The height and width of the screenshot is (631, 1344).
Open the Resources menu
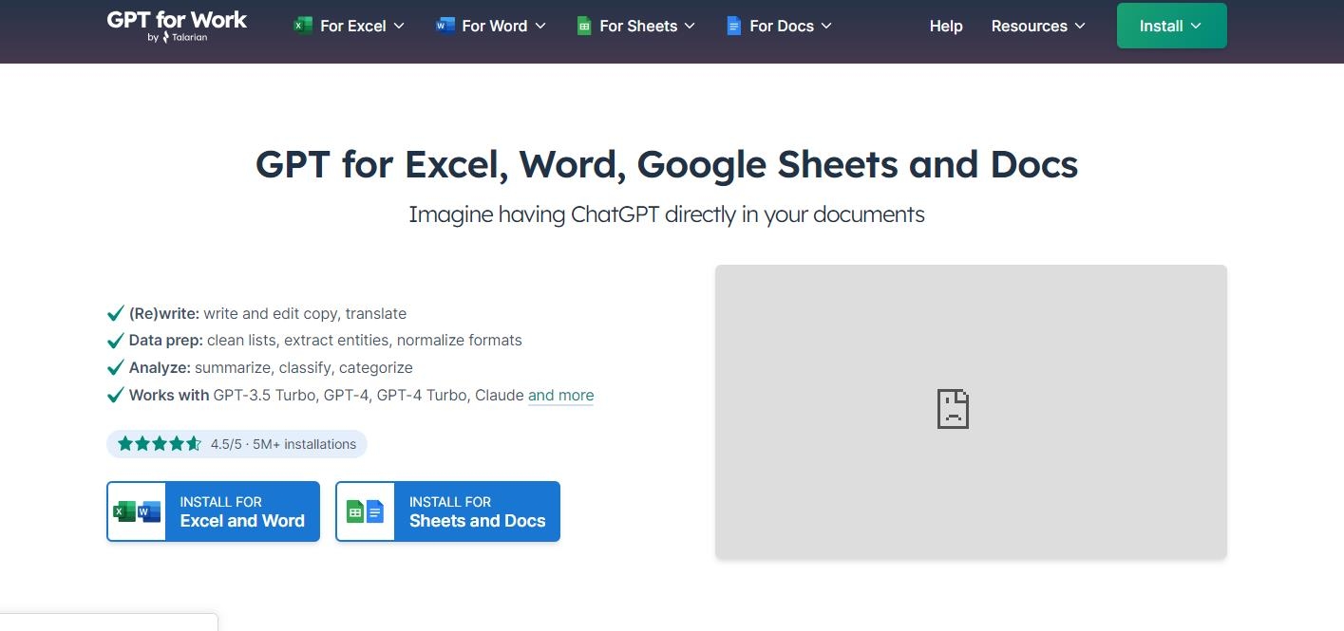1038,26
